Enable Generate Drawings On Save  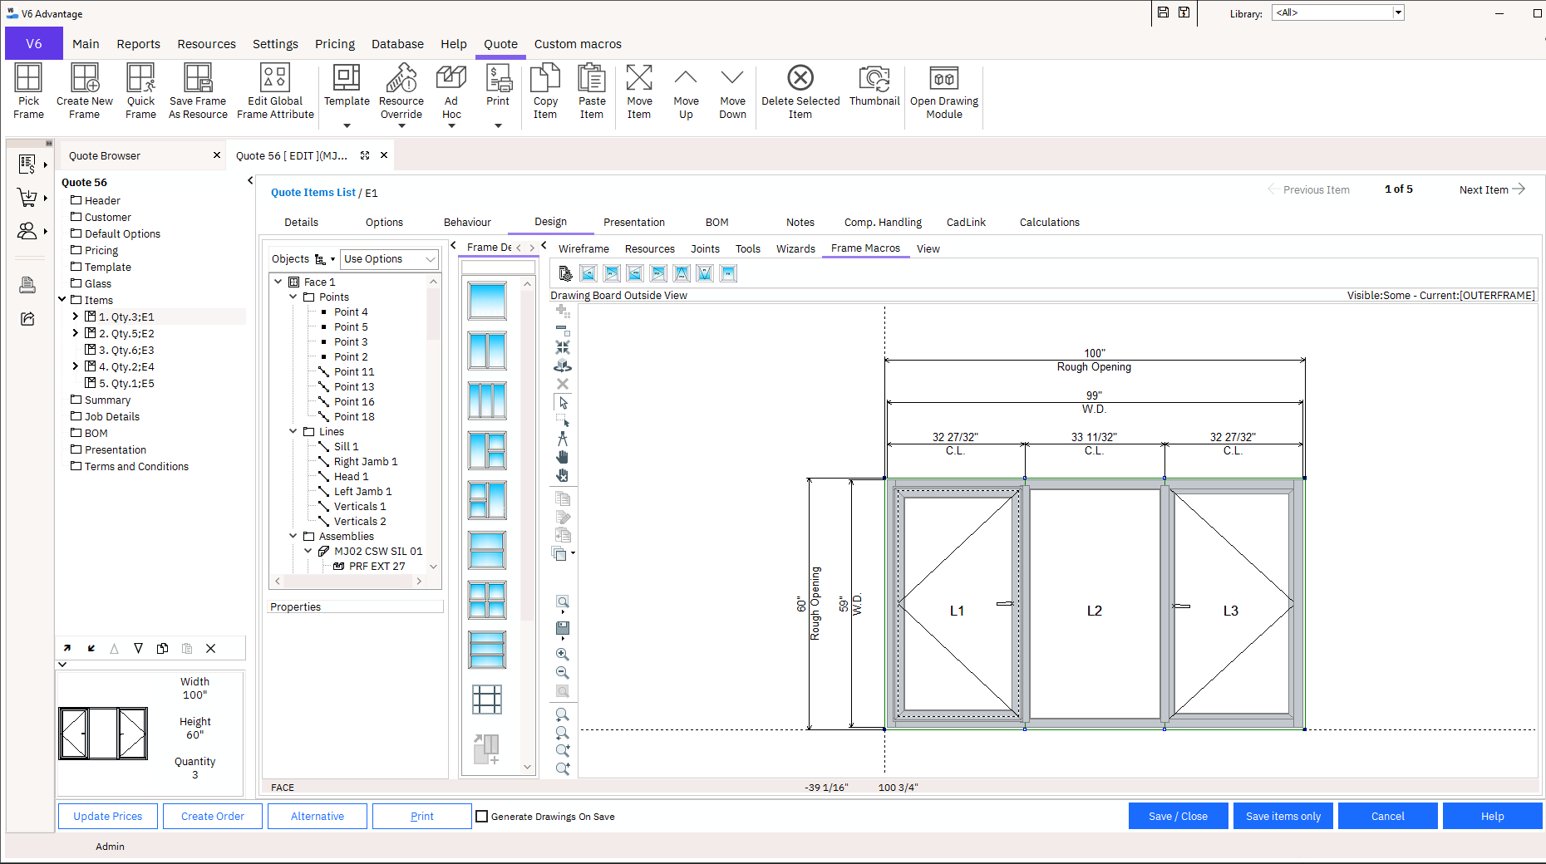481,817
